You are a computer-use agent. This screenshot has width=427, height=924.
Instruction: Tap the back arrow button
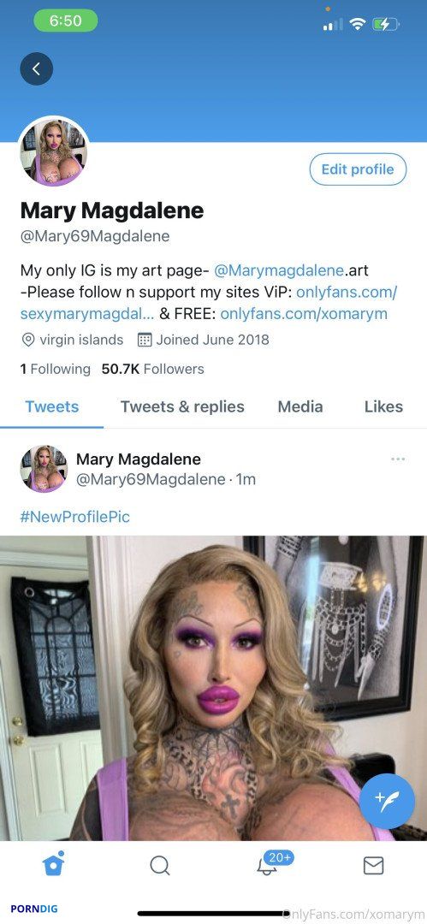point(37,69)
